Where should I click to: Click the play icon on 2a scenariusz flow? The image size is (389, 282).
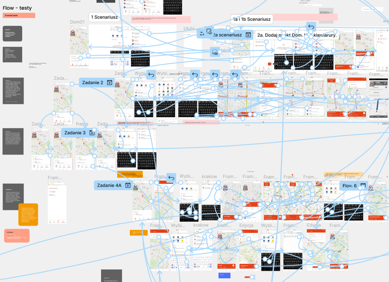[x=249, y=35]
